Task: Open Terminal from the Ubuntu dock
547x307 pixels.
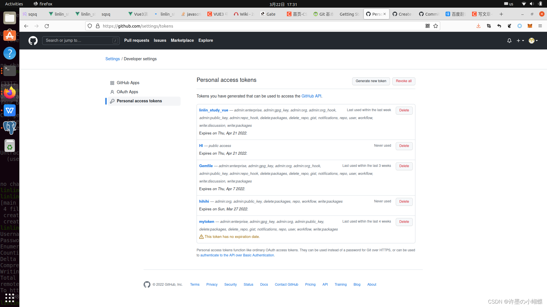Action: (9, 70)
